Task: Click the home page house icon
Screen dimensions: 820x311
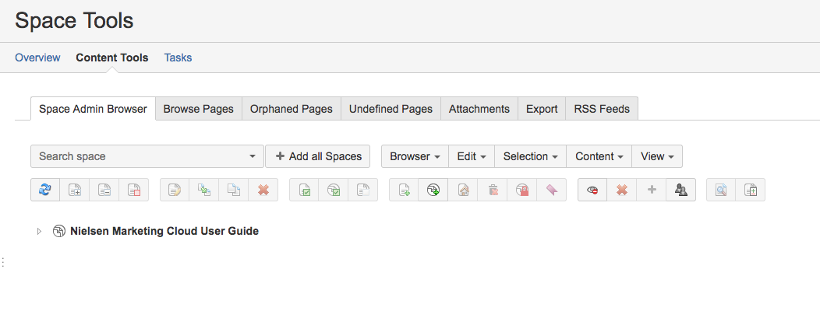Action: click(x=463, y=190)
